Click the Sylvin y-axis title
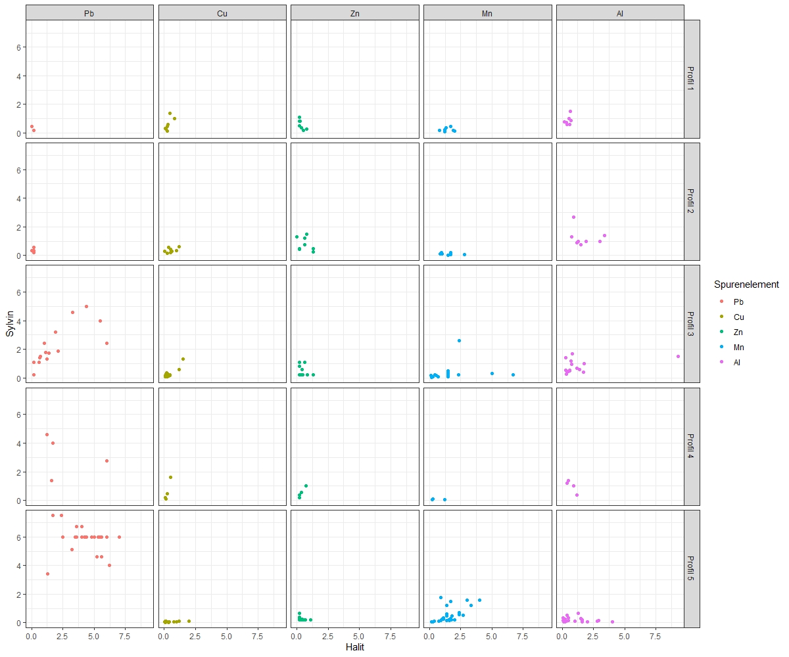The image size is (789, 657). click(x=10, y=324)
